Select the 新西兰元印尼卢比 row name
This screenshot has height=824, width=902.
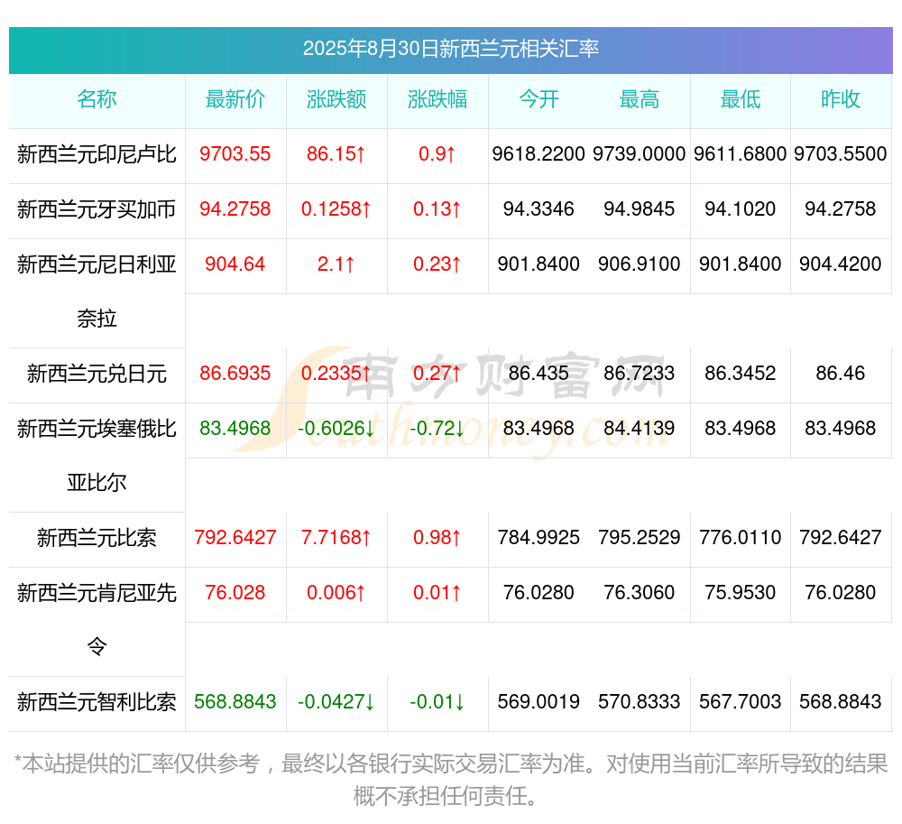[97, 154]
